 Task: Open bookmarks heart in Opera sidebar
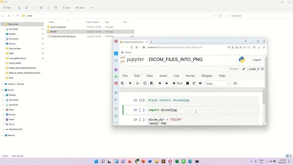click(x=116, y=109)
